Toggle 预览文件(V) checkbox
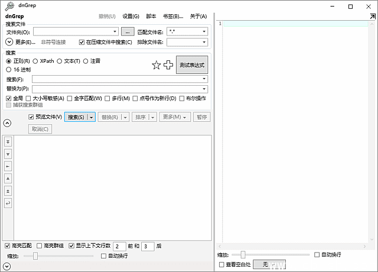 [31, 117]
